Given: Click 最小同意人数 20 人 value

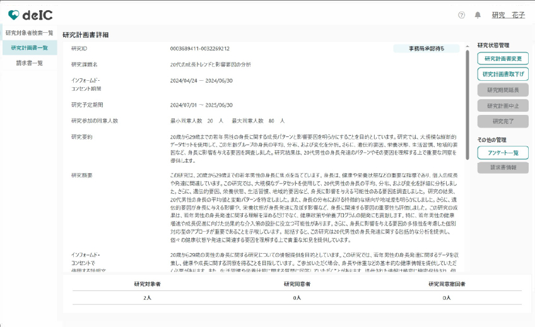Looking at the screenshot, I should 197,121.
